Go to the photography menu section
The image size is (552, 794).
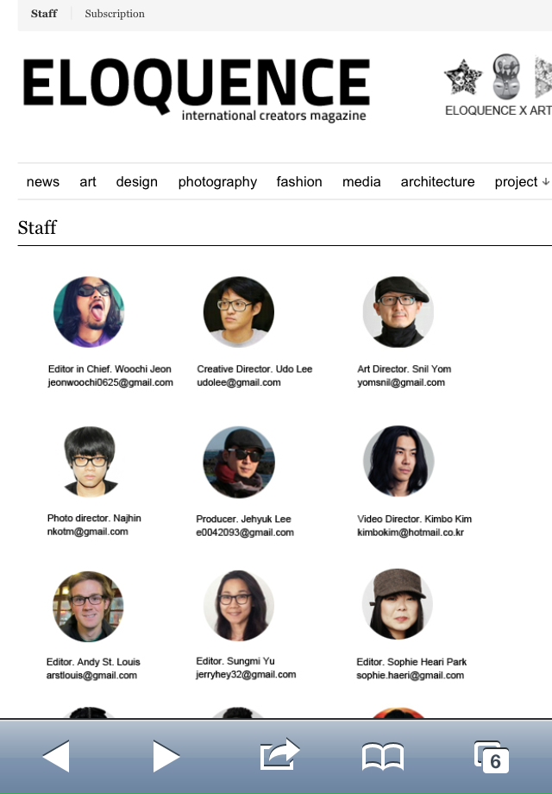(217, 182)
